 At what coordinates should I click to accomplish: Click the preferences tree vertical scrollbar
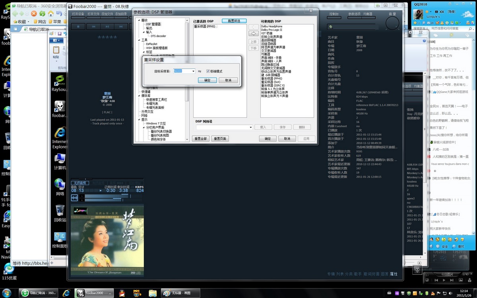coord(187,79)
